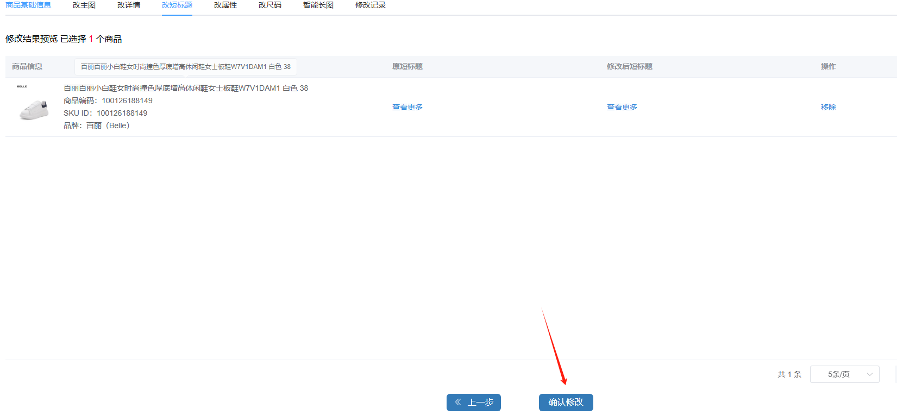The height and width of the screenshot is (415, 897).
Task: Go to the 改详情 tab
Action: [129, 5]
